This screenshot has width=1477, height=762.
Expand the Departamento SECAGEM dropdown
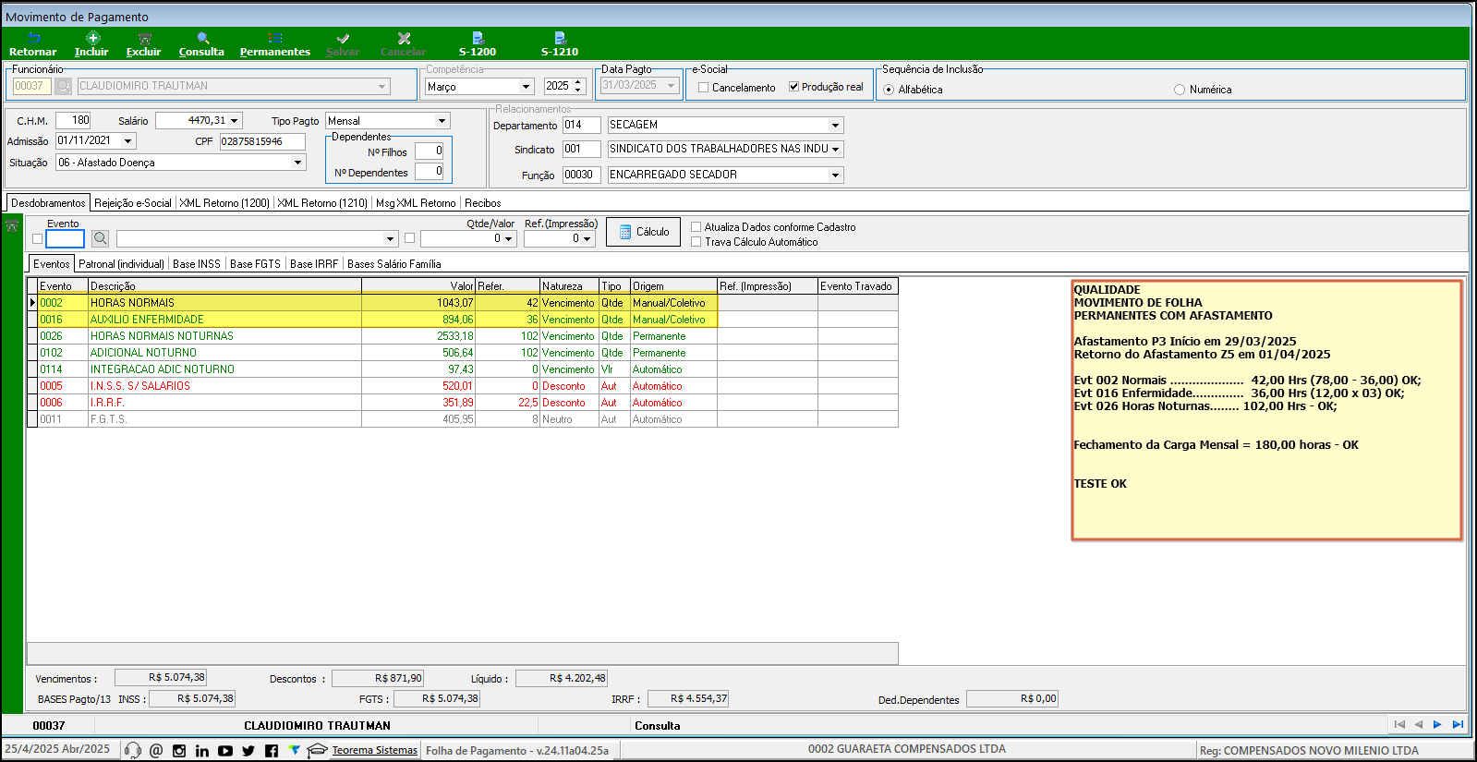(836, 126)
